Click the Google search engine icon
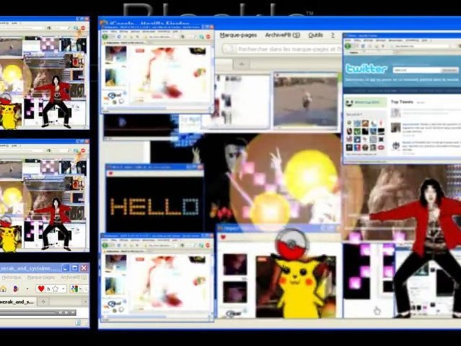 [74, 289]
